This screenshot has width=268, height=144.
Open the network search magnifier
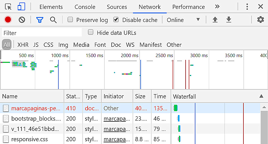53,20
